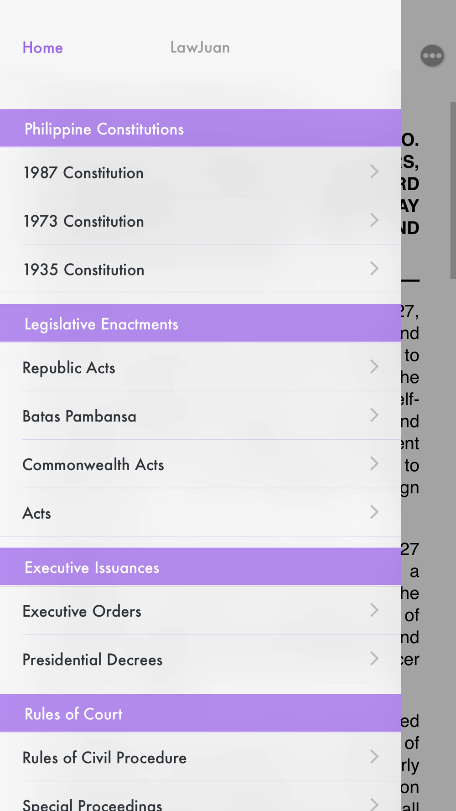Open the 1987 Constitution chevron arrow
The width and height of the screenshot is (456, 811).
[x=374, y=172]
